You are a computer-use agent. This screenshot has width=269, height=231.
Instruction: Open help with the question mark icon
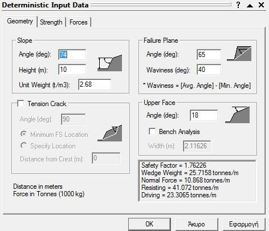pos(238,5)
